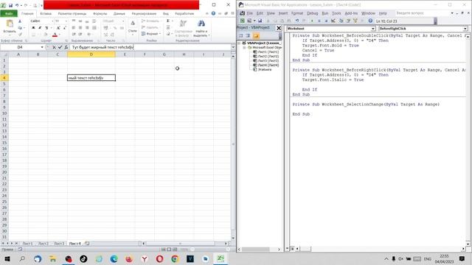472x265 pixels.
Task: Select Лист1 (Лист1) in project tree
Action: click(266, 52)
